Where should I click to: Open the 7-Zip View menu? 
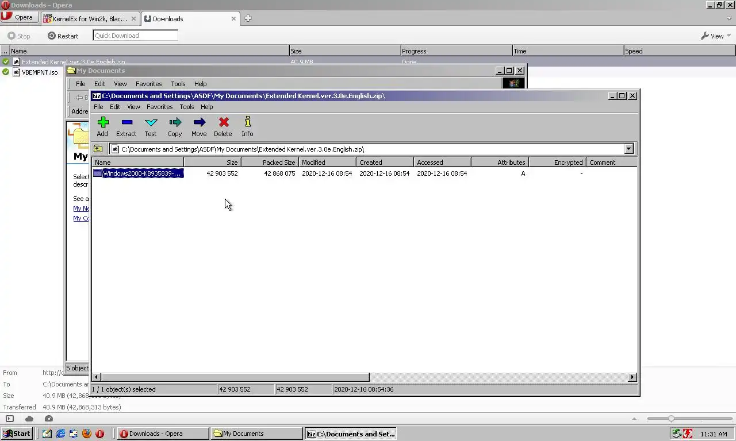pyautogui.click(x=133, y=107)
